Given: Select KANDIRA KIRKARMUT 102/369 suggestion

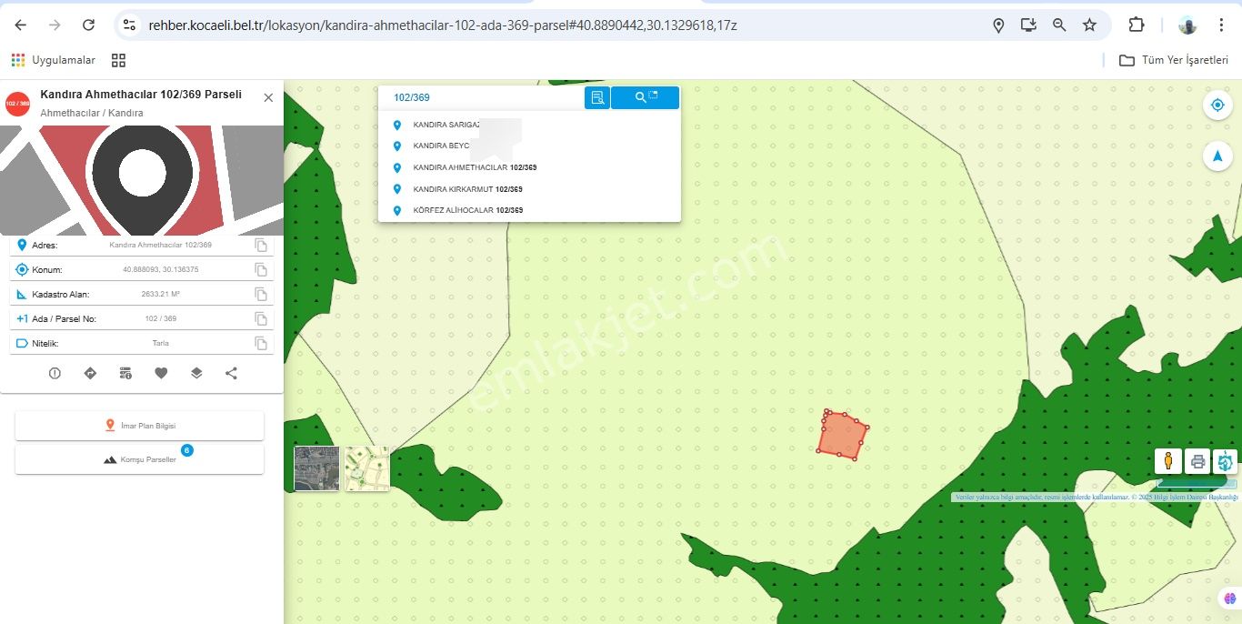Looking at the screenshot, I should (x=467, y=189).
